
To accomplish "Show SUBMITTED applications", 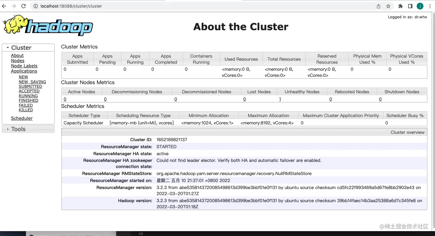I will click(x=31, y=86).
